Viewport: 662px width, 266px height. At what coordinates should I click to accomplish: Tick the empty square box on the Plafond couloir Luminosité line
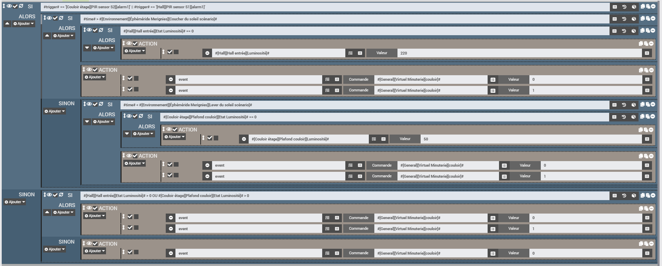pyautogui.click(x=216, y=138)
